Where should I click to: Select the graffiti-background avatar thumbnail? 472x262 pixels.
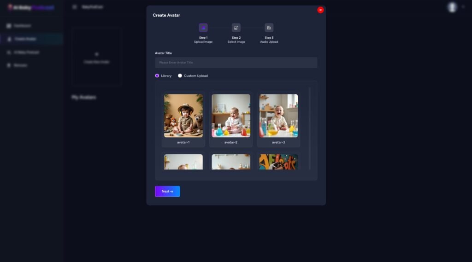click(278, 162)
